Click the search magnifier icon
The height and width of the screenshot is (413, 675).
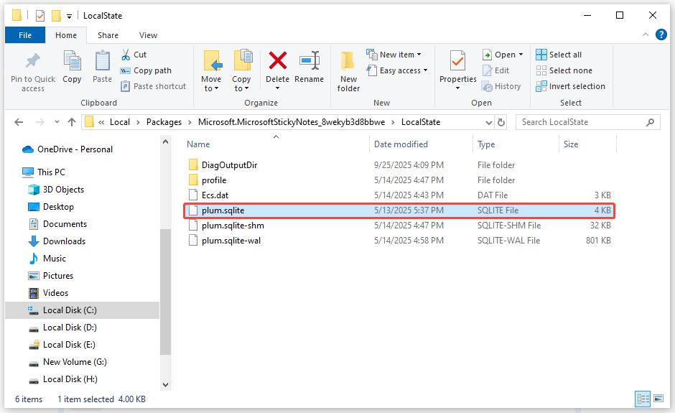tap(650, 122)
